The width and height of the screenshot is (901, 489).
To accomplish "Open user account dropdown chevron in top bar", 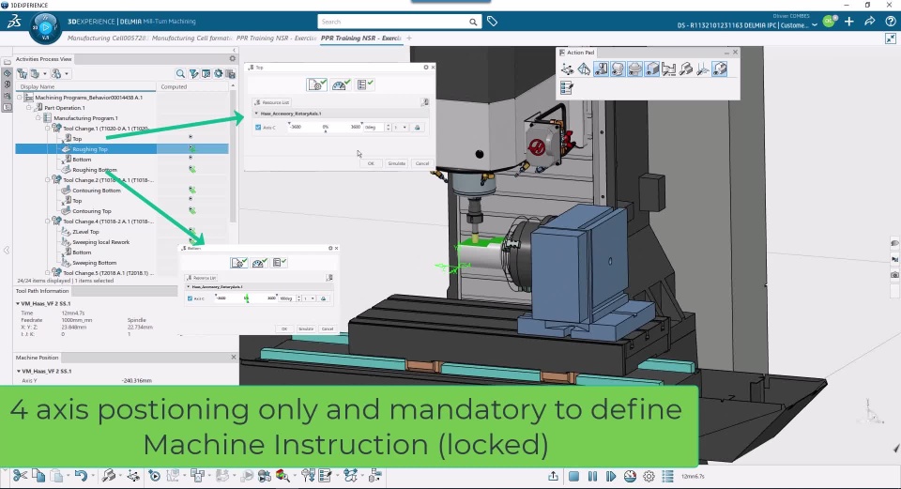I will click(815, 25).
